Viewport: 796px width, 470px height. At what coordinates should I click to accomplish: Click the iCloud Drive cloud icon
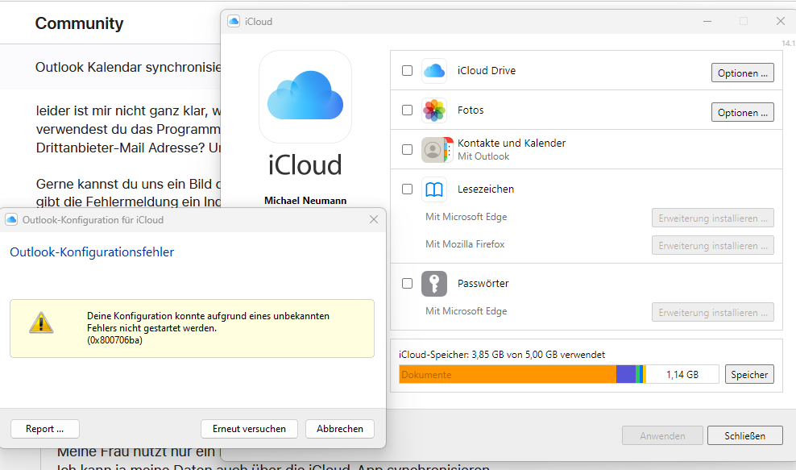pos(434,71)
